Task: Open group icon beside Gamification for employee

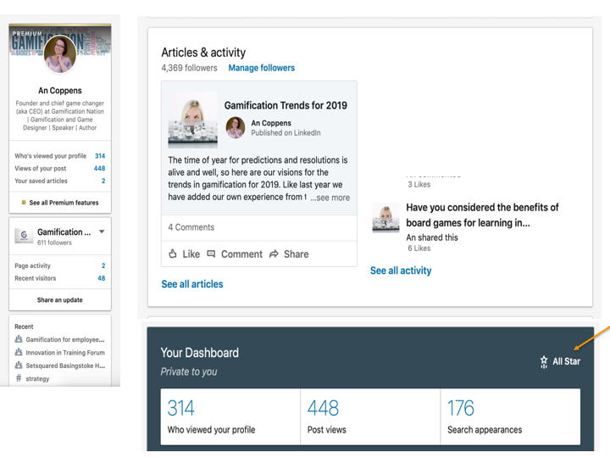Action: pyautogui.click(x=19, y=339)
